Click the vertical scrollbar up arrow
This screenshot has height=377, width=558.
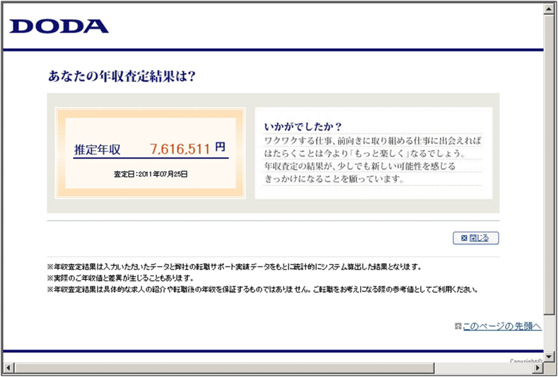[x=549, y=7]
